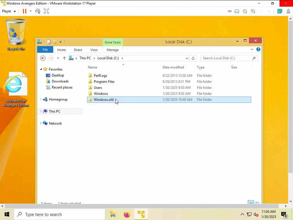Screen dimensions: 293x220
Task: Go back with the Explorer back arrow
Action: (43, 58)
